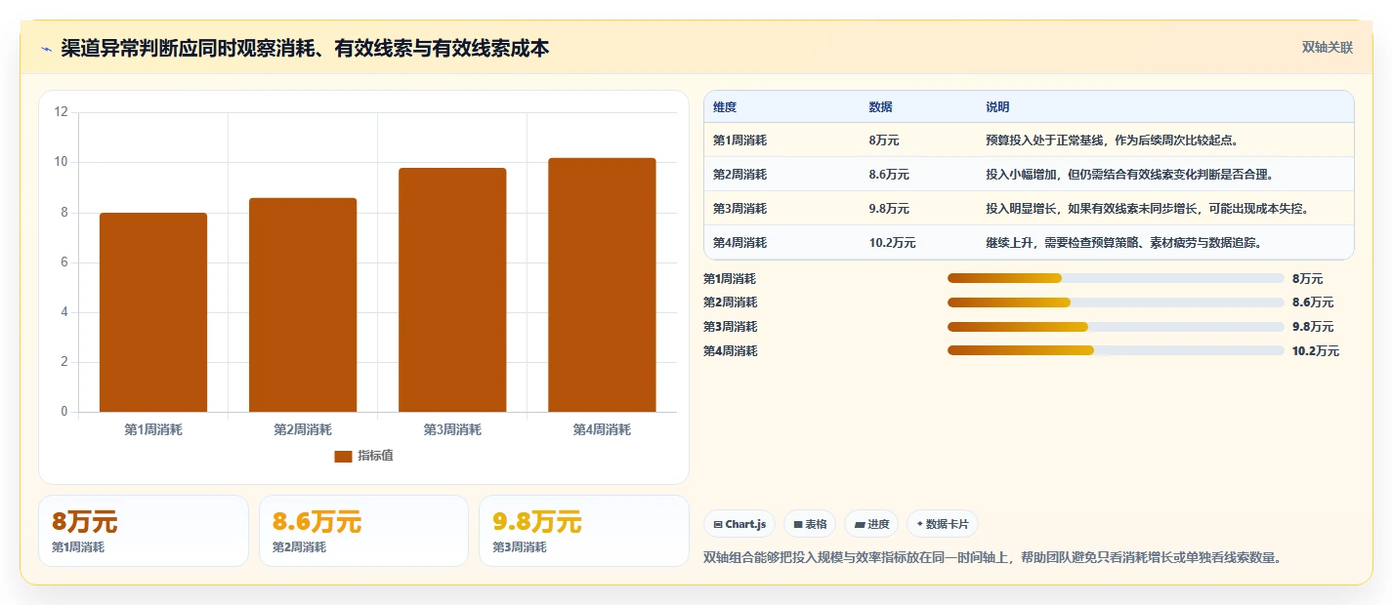This screenshot has height=605, width=1393.
Task: Open the 8万元 第1周消耗 data card
Action: 144,531
